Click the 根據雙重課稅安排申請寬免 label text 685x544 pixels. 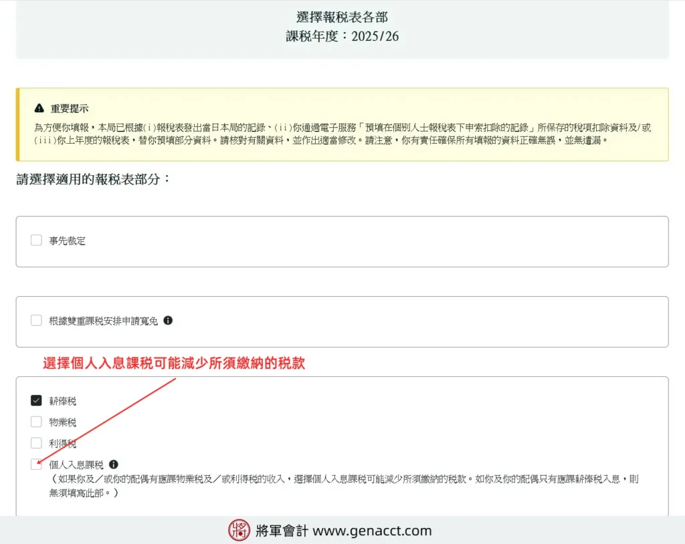point(103,321)
